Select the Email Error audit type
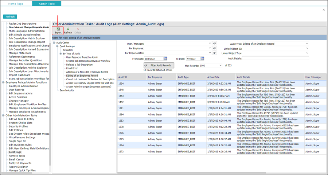The height and width of the screenshot is (175, 328). point(72,68)
